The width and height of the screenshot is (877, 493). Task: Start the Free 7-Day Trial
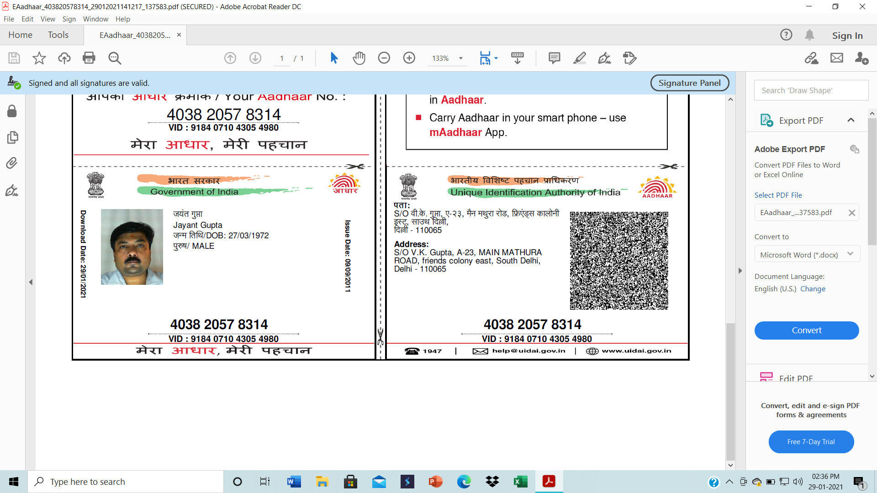pyautogui.click(x=811, y=441)
